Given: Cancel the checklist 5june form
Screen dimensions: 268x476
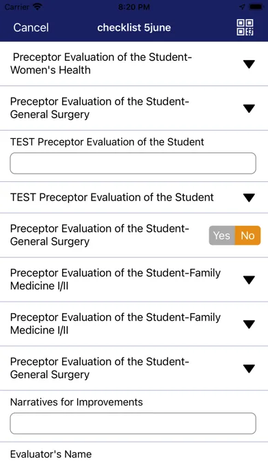Looking at the screenshot, I should coord(31,27).
